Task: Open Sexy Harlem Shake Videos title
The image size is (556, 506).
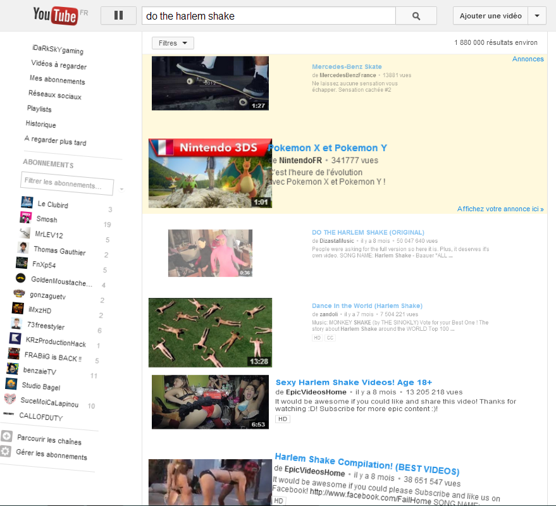Action: pos(354,382)
